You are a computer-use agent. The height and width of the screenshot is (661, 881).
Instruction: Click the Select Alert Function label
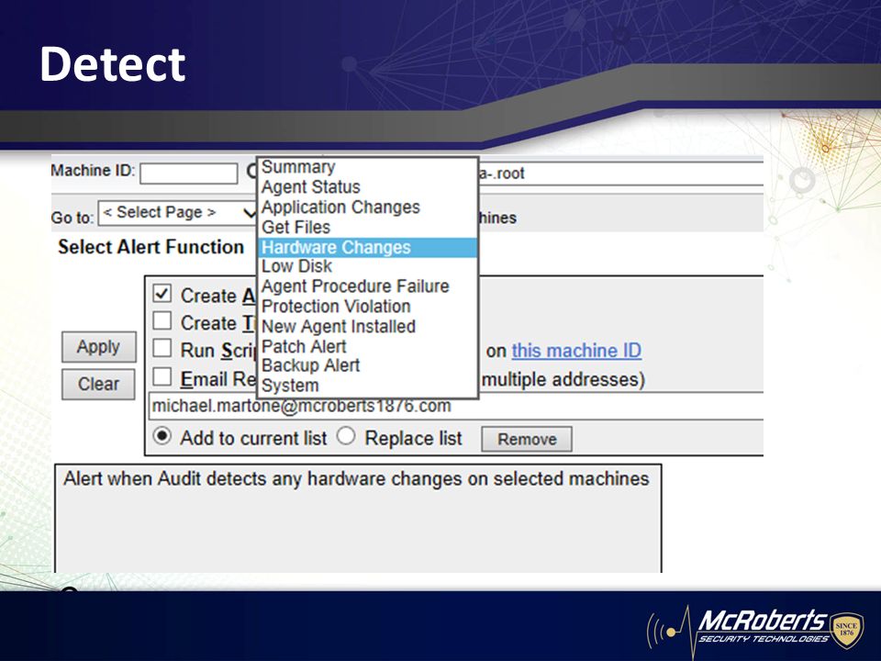coord(151,247)
